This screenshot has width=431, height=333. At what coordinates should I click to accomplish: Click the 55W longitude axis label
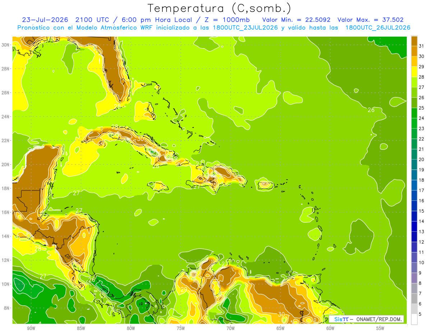(380, 328)
